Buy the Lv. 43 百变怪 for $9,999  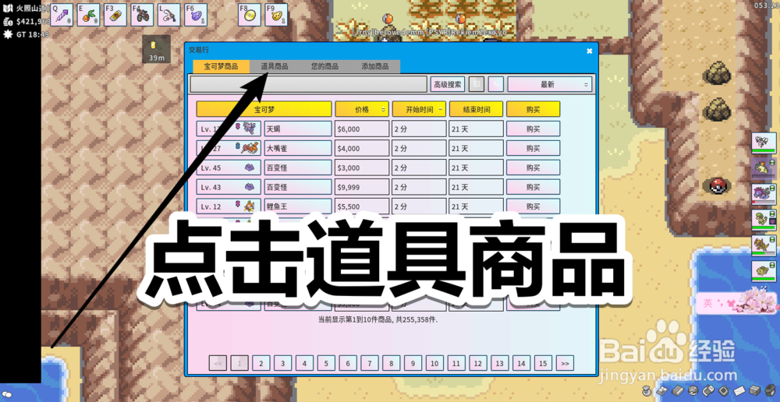tap(534, 187)
